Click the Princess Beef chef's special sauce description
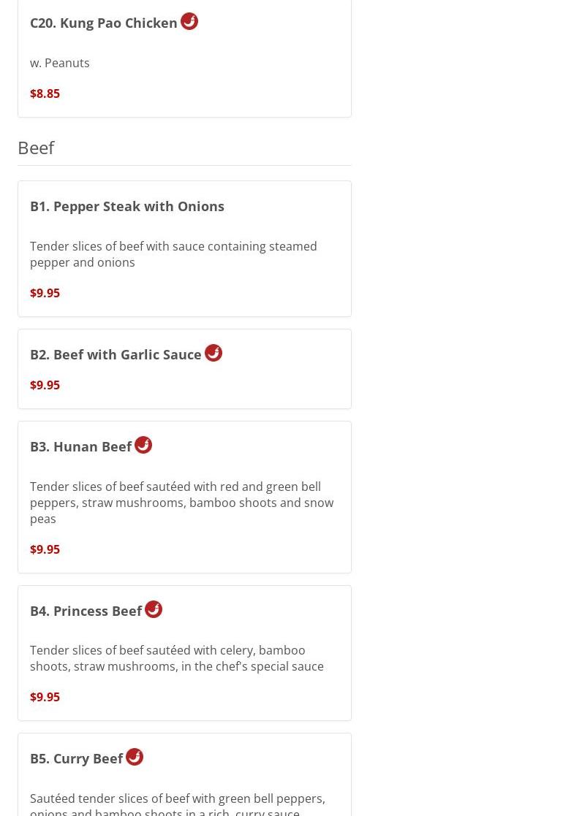Screen dimensions: 563x816 pos(176,658)
